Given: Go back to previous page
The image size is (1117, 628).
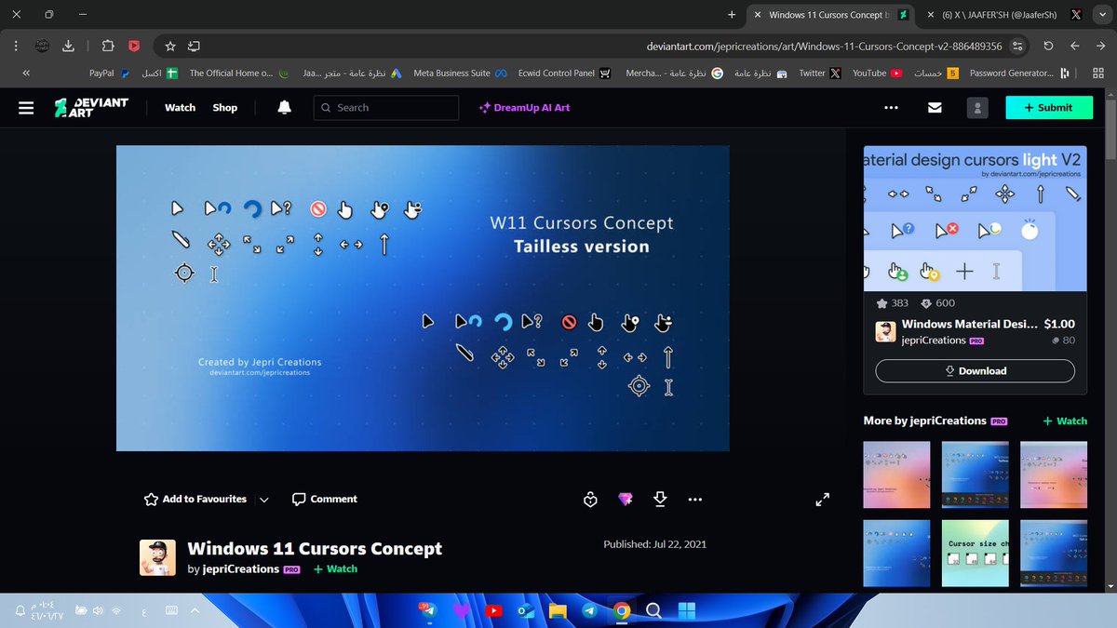Looking at the screenshot, I should click(1101, 46).
